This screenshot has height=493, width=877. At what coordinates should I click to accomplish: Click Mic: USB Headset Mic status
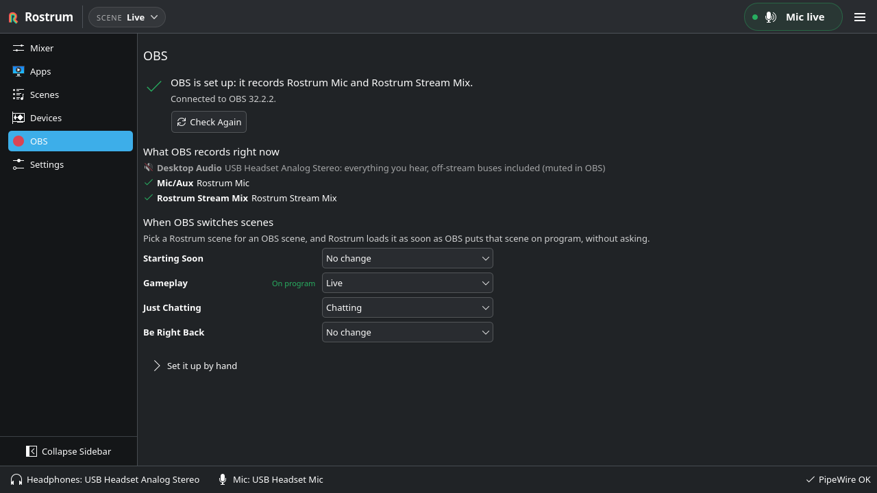[271, 479]
